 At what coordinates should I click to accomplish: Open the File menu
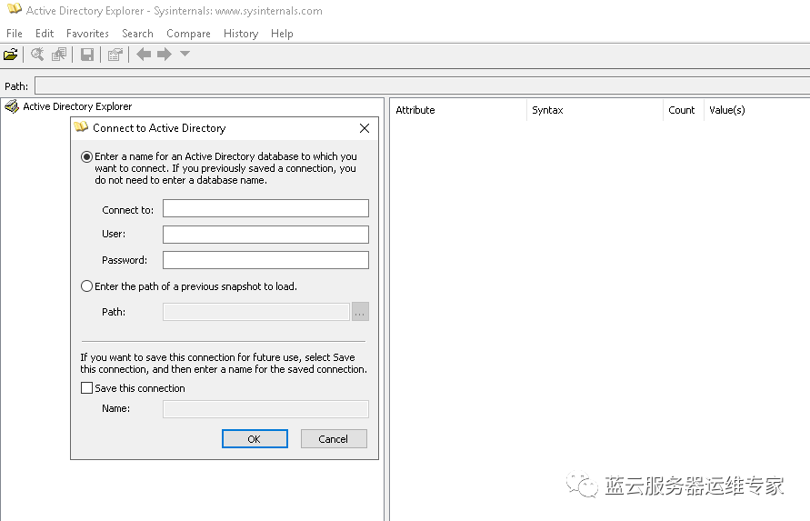pos(15,34)
